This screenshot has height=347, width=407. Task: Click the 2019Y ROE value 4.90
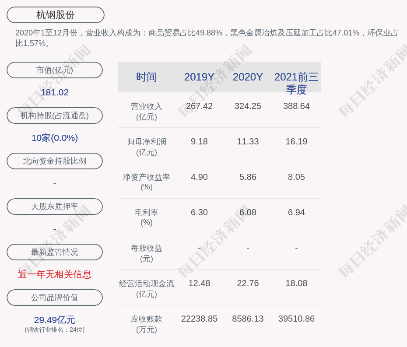pyautogui.click(x=200, y=177)
